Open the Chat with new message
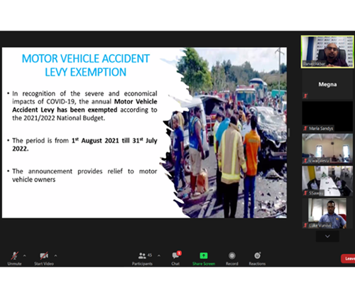The height and width of the screenshot is (298, 355). (176, 258)
